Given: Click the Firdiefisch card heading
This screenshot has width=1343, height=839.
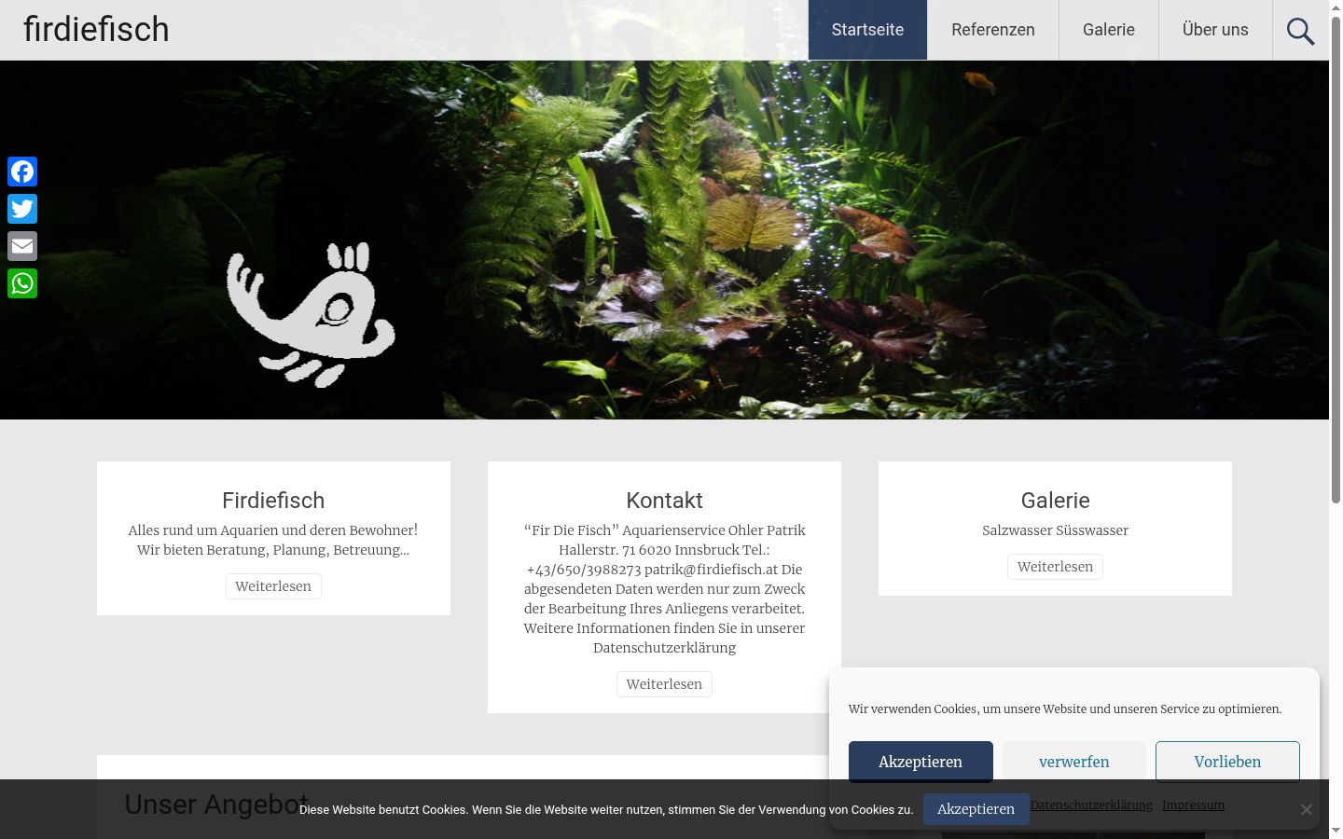Looking at the screenshot, I should point(273,501).
